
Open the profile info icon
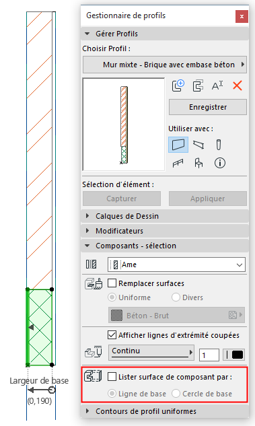coord(220,164)
